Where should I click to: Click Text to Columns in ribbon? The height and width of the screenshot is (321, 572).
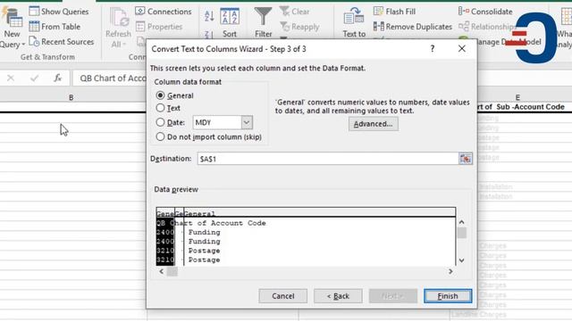[x=354, y=23]
